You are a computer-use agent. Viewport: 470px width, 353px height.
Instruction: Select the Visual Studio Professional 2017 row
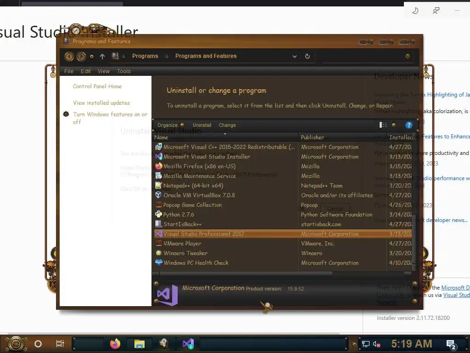(x=283, y=234)
